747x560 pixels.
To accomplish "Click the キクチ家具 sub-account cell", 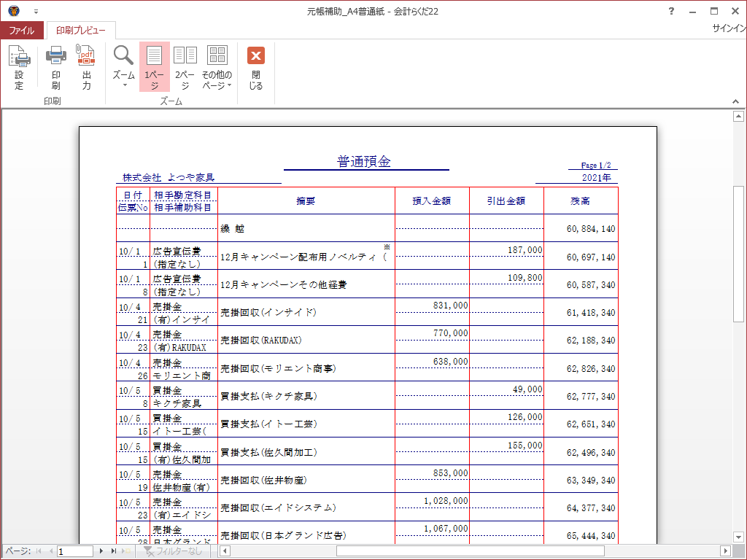I will 177,404.
